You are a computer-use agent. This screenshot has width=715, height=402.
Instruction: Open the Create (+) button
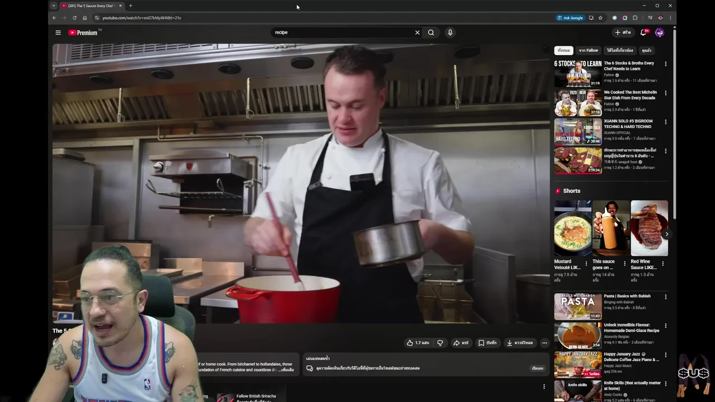click(623, 32)
